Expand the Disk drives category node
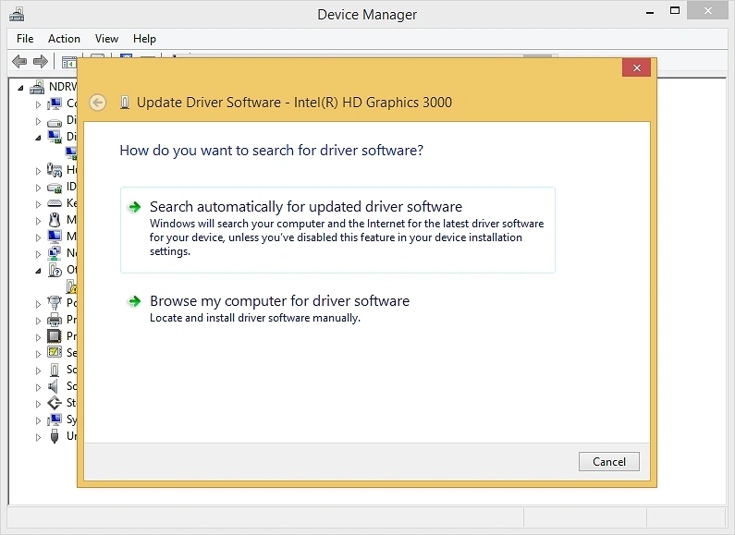Screen dimensions: 735x535 (x=38, y=121)
